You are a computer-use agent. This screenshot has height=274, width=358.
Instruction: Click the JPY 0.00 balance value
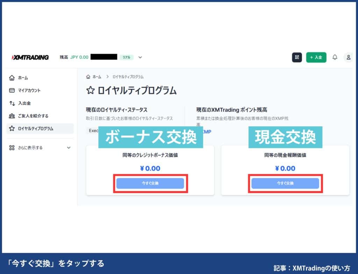coord(79,57)
